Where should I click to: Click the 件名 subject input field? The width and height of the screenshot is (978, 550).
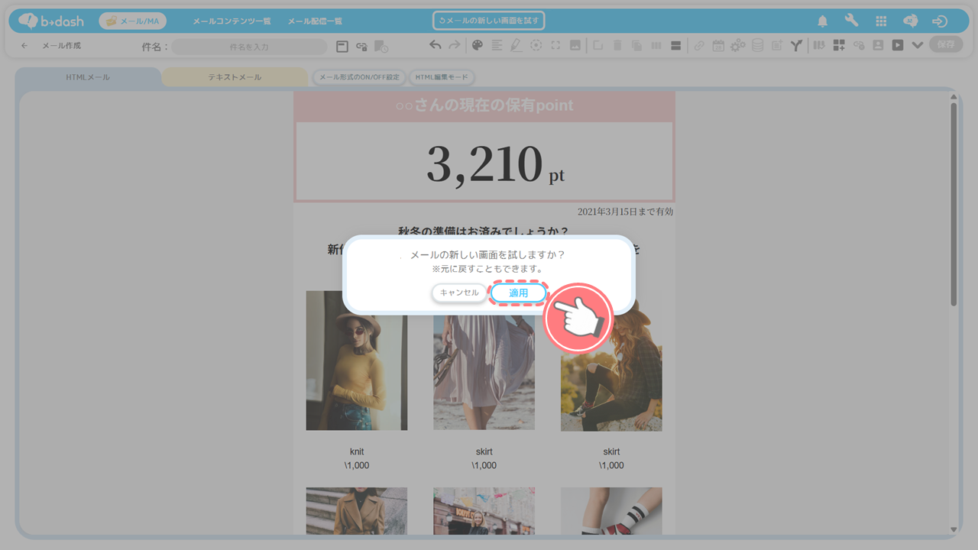coord(249,47)
